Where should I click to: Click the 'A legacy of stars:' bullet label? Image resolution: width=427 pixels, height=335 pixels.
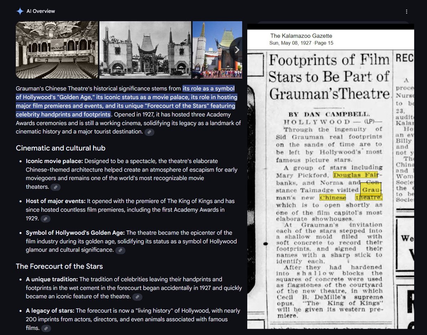pyautogui.click(x=50, y=311)
